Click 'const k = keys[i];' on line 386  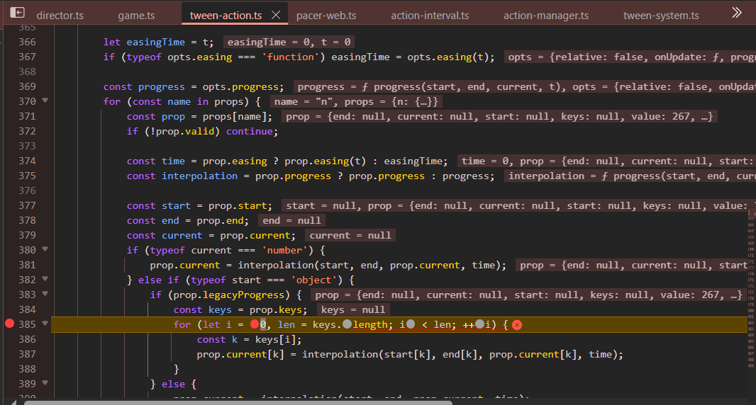tap(249, 340)
